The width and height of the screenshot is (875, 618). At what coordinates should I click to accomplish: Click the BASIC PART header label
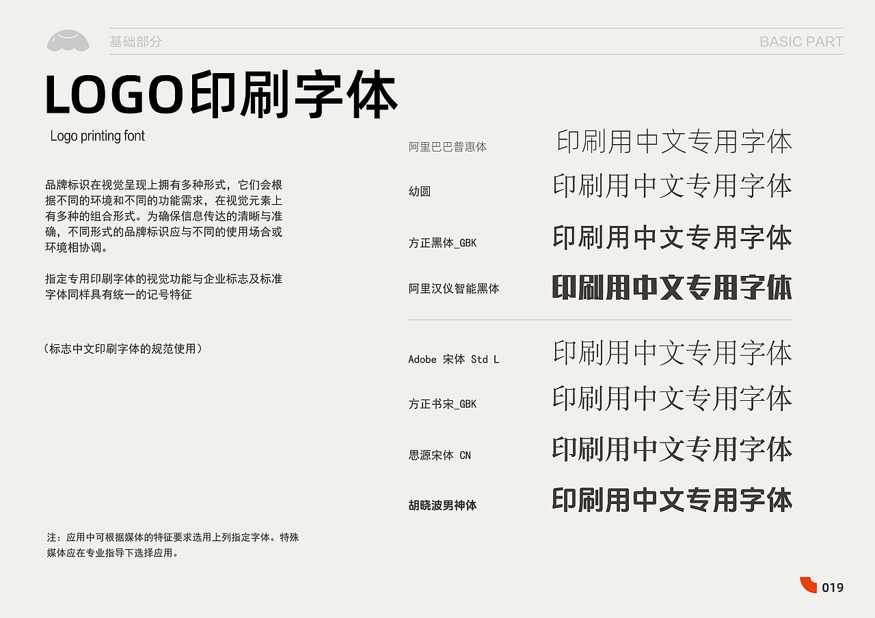tap(801, 42)
